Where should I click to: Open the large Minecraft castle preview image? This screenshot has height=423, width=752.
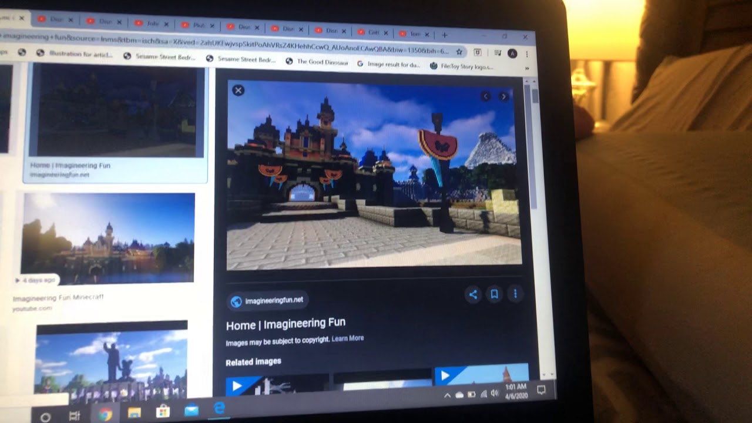tap(374, 175)
